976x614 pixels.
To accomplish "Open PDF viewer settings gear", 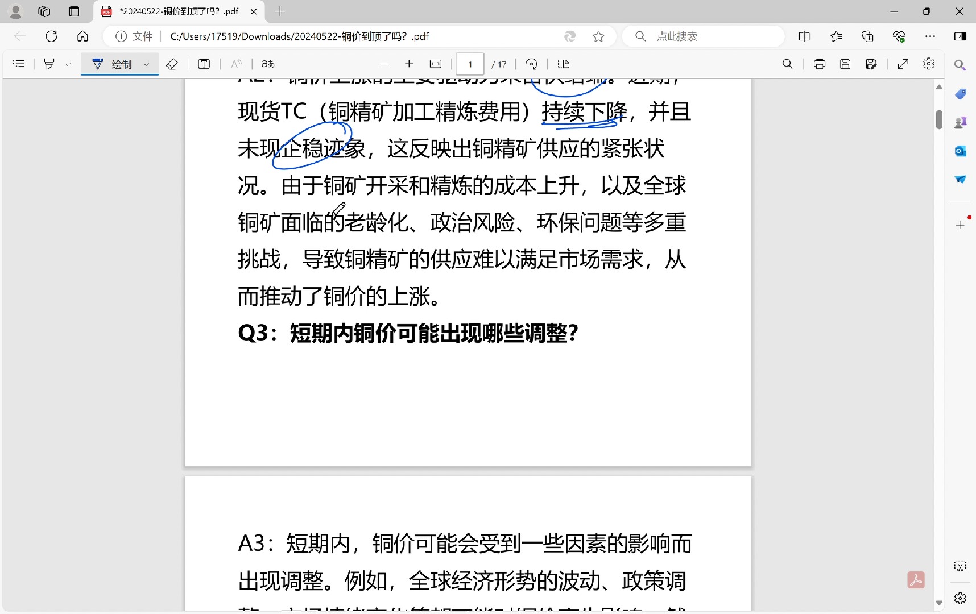I will click(929, 64).
